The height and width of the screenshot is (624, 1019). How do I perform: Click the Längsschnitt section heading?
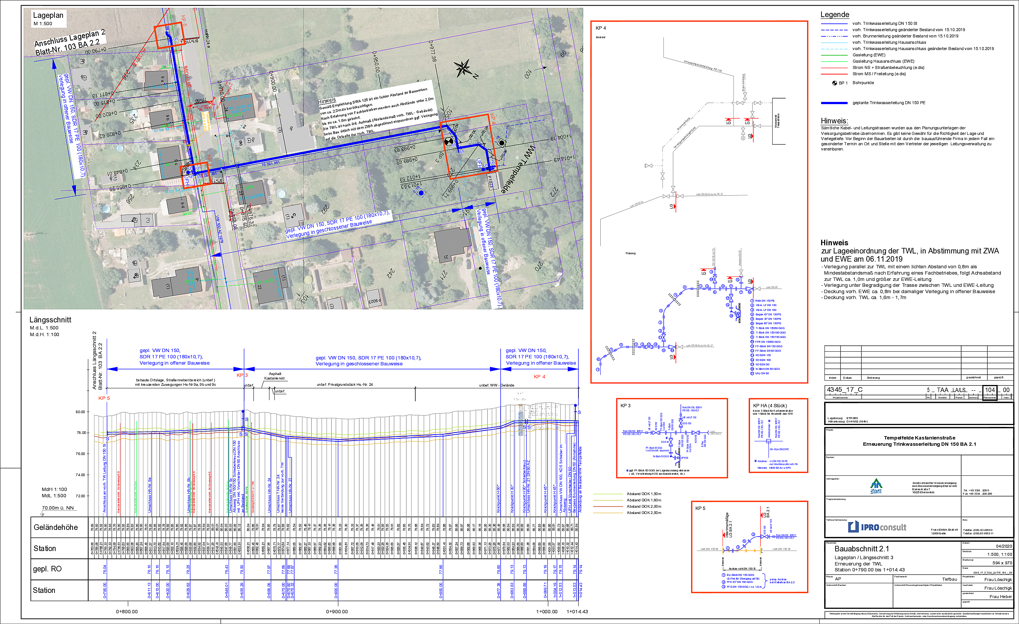point(50,320)
